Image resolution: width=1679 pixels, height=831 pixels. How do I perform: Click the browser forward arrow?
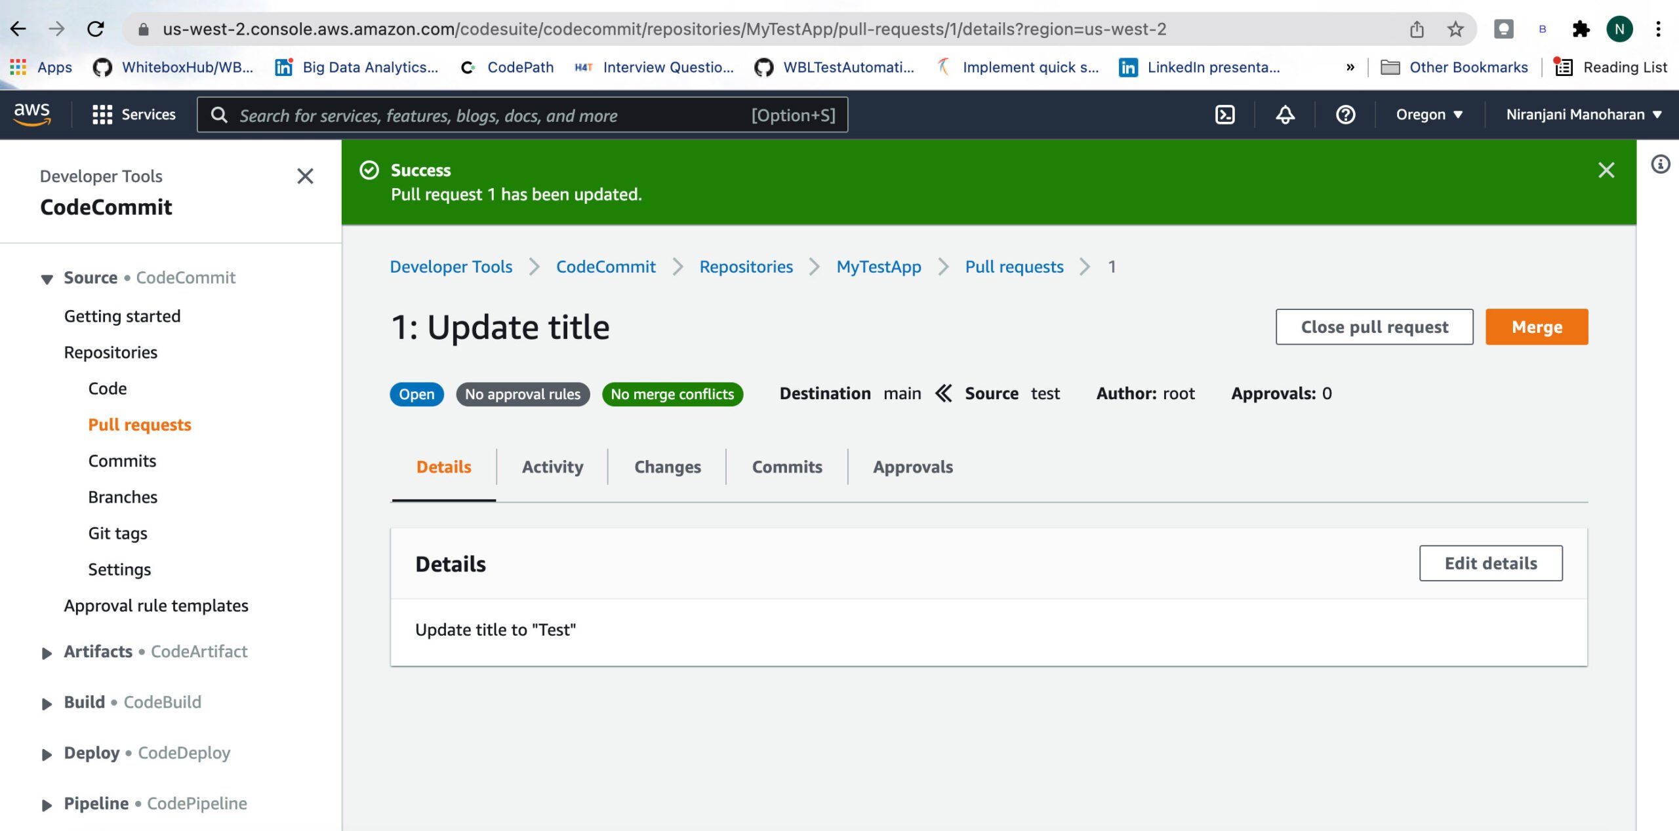point(57,29)
